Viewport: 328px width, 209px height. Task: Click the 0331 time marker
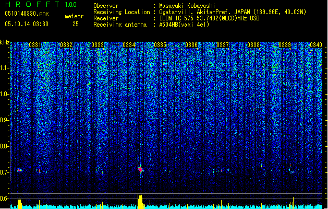35,45
